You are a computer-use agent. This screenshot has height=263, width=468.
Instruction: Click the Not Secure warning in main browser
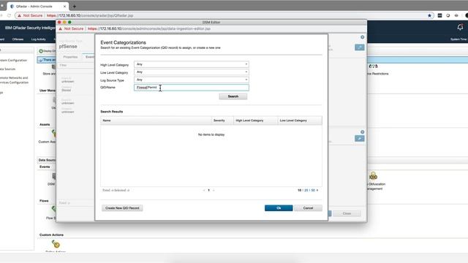click(30, 15)
